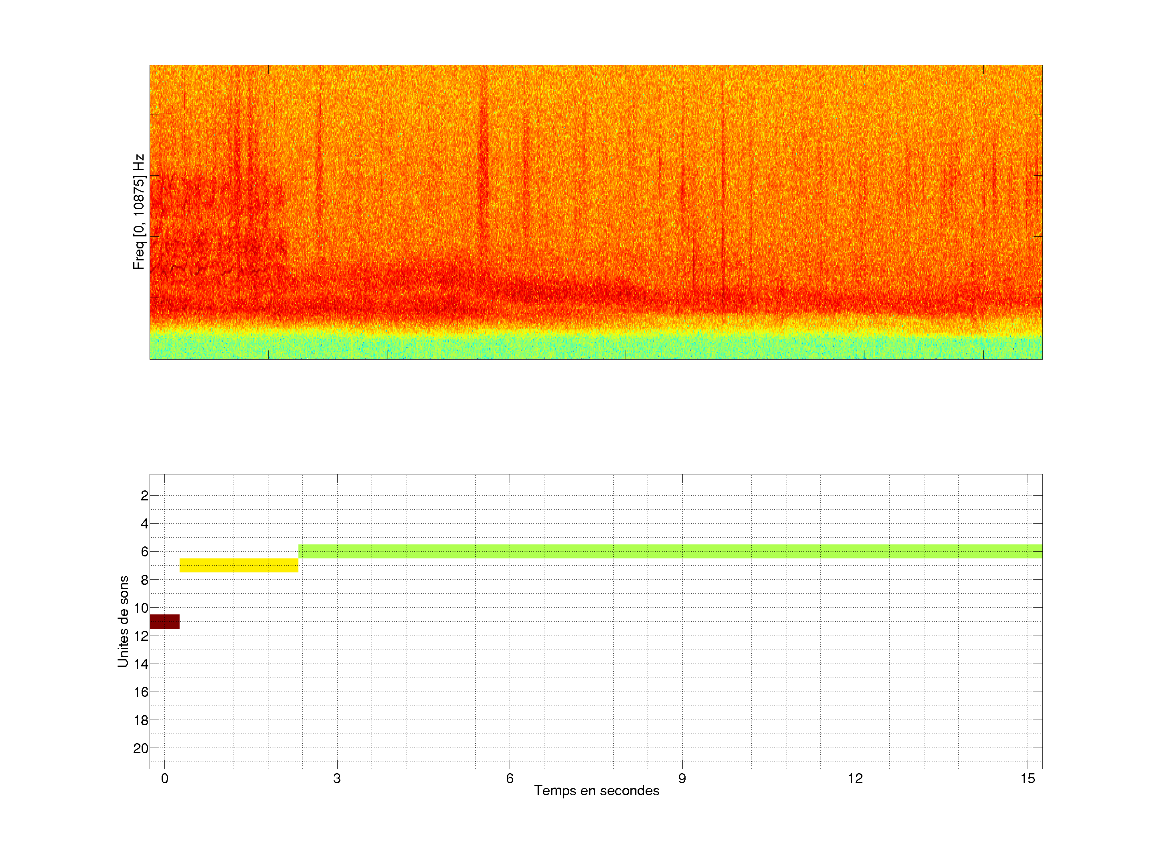The width and height of the screenshot is (1152, 864).
Task: Click the x-axis tick label 6
Action: click(509, 778)
